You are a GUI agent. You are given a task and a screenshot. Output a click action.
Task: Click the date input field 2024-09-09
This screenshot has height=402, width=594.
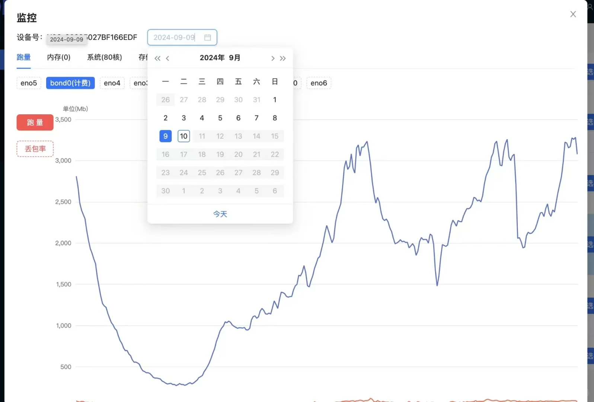182,37
